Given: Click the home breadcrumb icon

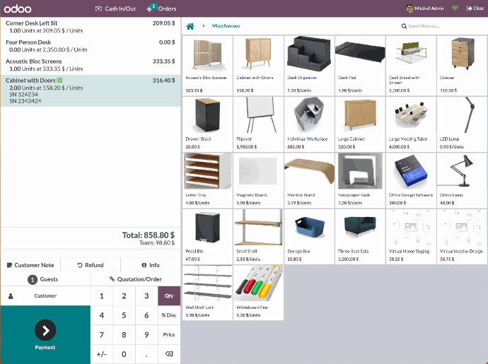Looking at the screenshot, I should pos(190,26).
